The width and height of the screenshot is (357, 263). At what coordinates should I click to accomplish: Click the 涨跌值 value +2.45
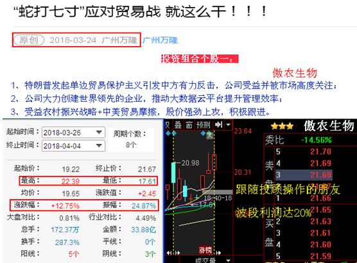(x=147, y=193)
